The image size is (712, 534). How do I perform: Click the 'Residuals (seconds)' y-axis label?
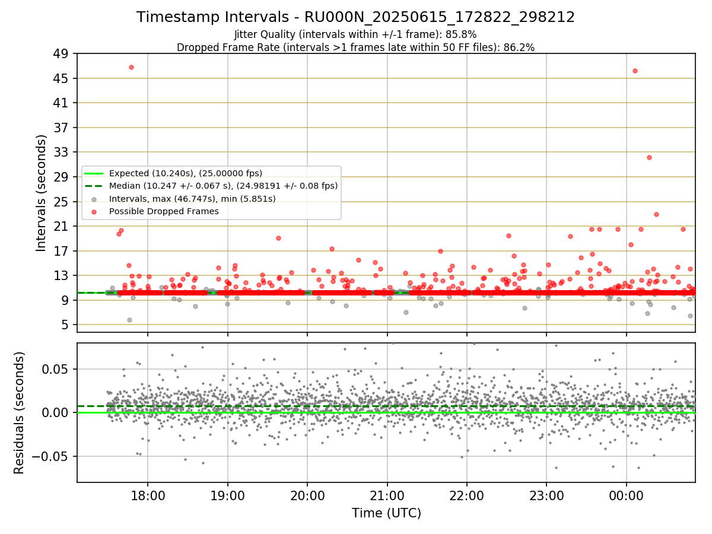(20, 412)
